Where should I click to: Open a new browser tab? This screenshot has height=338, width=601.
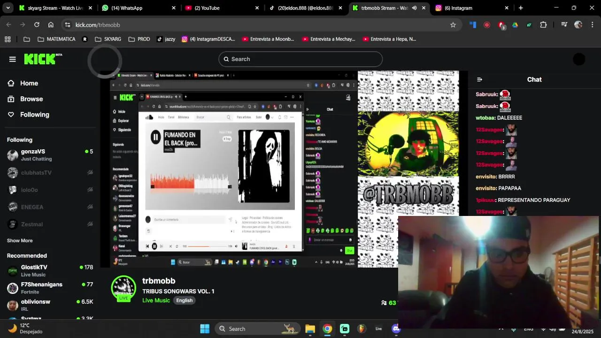pyautogui.click(x=521, y=8)
